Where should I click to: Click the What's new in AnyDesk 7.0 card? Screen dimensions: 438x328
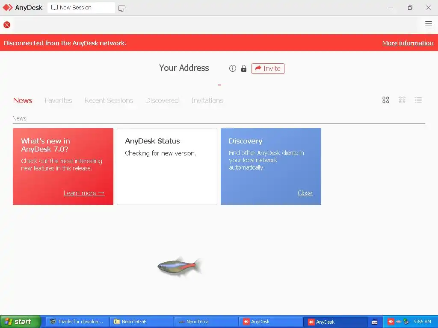click(63, 167)
